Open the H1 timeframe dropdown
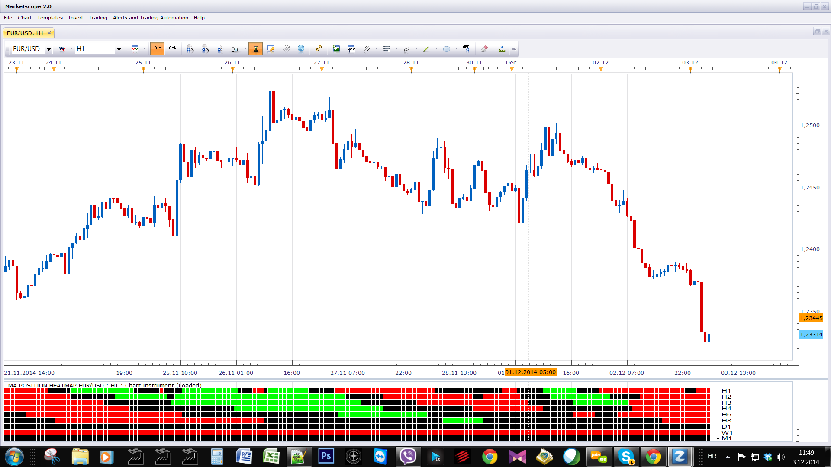The height and width of the screenshot is (467, 831). (x=119, y=49)
